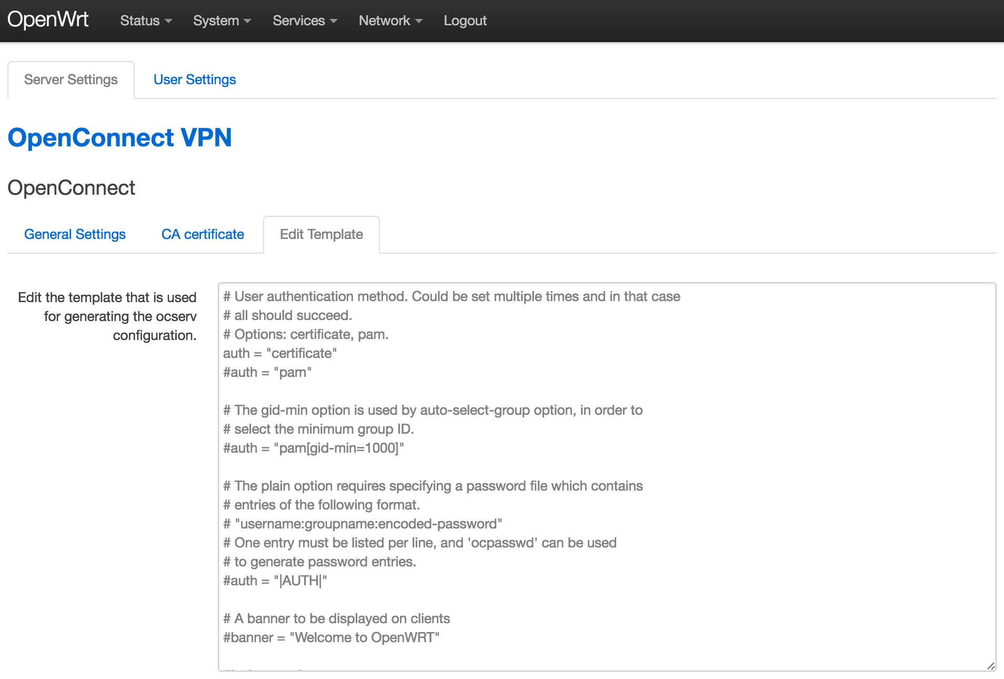This screenshot has width=1004, height=679.
Task: Open the Status dropdown menu
Action: [x=146, y=21]
